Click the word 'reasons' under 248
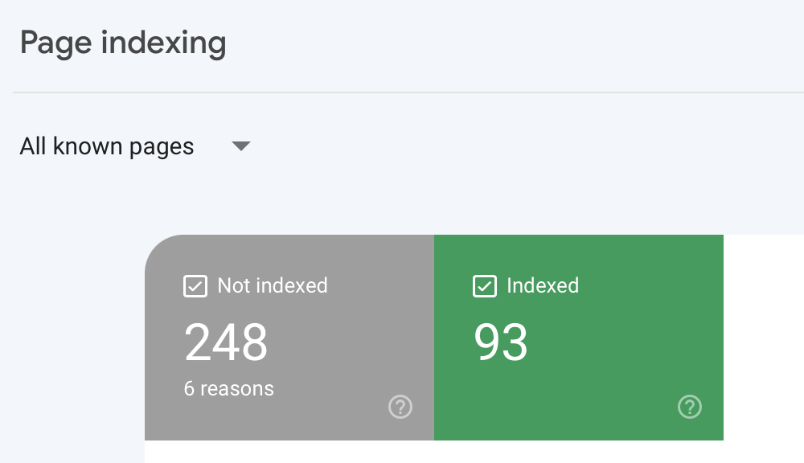This screenshot has width=804, height=463. coord(237,389)
